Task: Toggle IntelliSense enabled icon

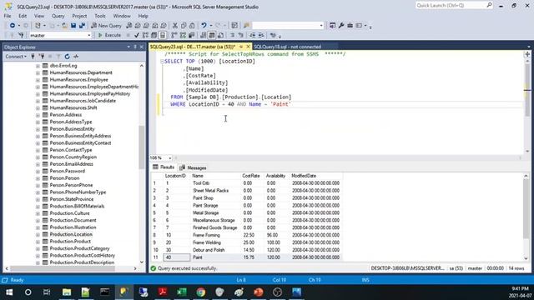Action: [163, 35]
